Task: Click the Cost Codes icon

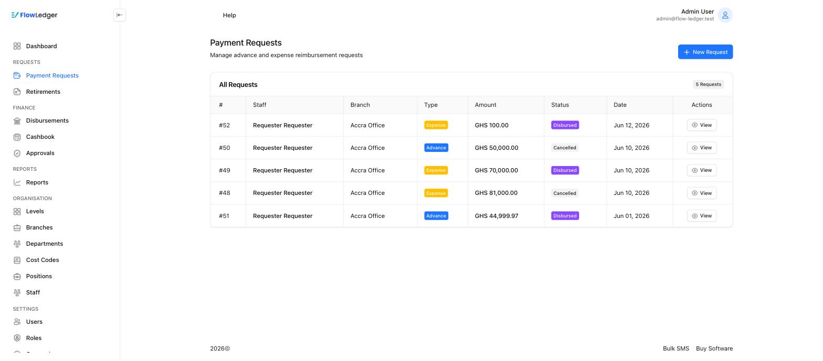Action: pos(17,260)
